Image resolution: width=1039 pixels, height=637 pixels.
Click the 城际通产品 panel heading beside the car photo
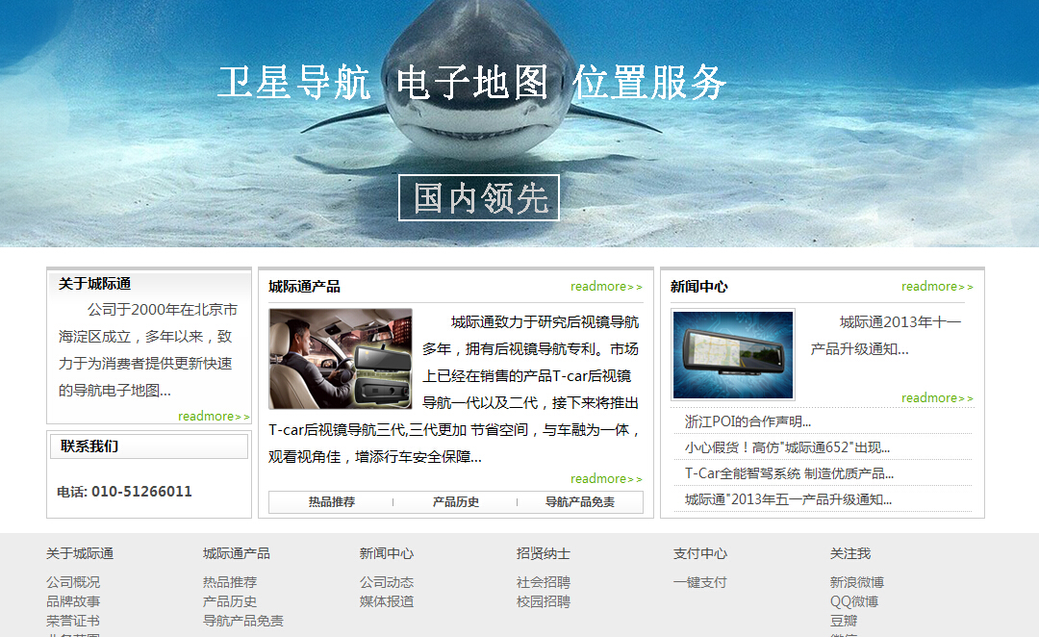304,287
